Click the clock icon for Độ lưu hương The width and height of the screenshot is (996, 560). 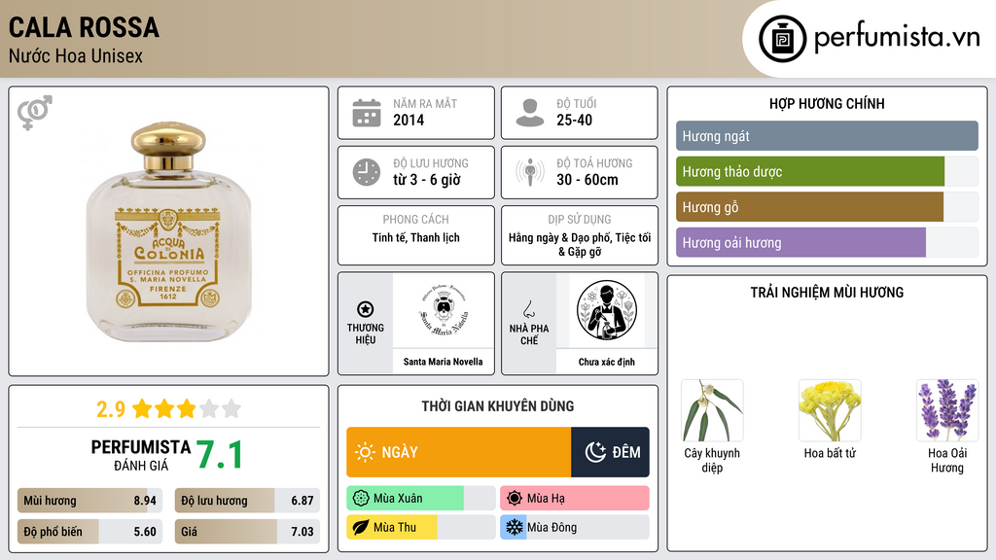click(367, 172)
